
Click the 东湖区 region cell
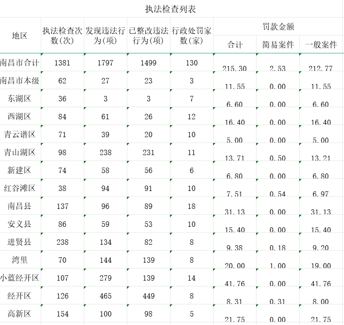pyautogui.click(x=20, y=99)
